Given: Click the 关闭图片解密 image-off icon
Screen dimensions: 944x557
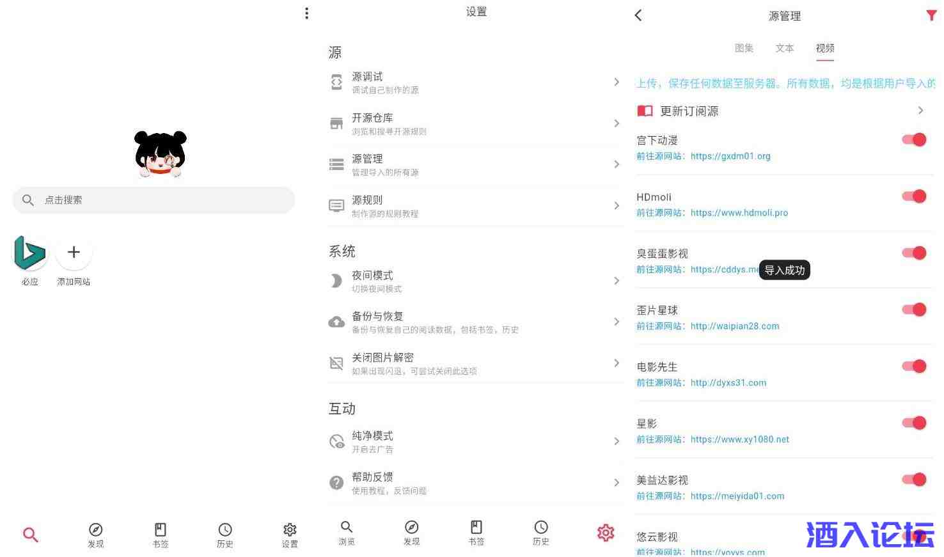Looking at the screenshot, I should click(336, 363).
